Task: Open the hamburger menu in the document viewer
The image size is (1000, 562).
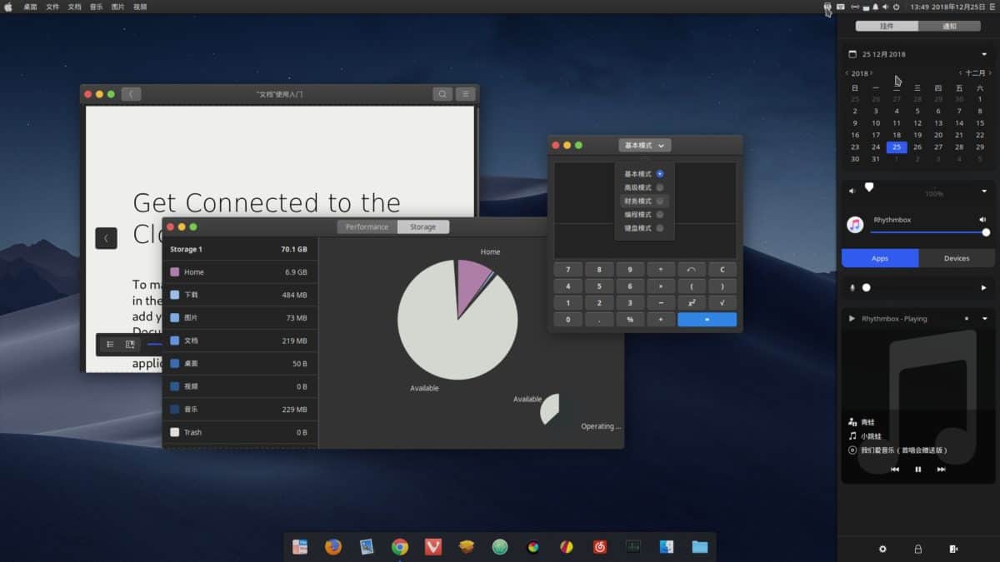Action: (x=465, y=94)
